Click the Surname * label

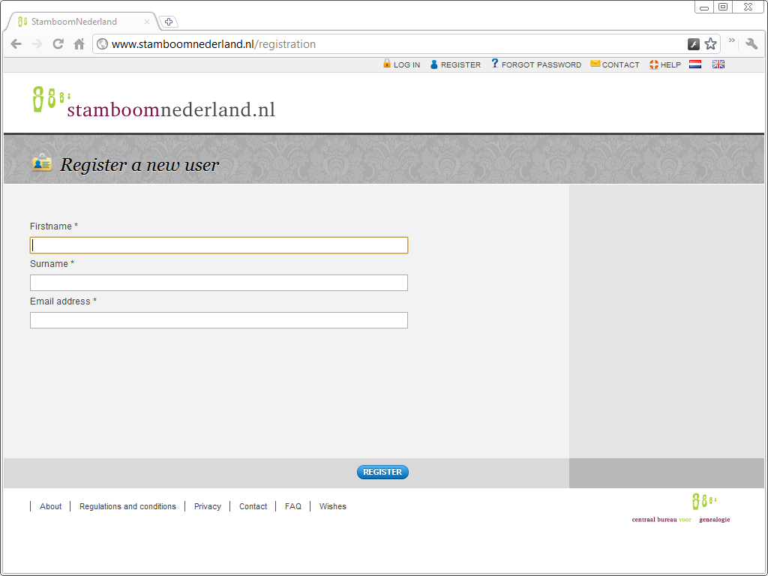click(x=52, y=263)
